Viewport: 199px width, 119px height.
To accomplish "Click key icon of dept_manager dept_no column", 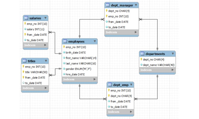I will [x=107, y=10].
